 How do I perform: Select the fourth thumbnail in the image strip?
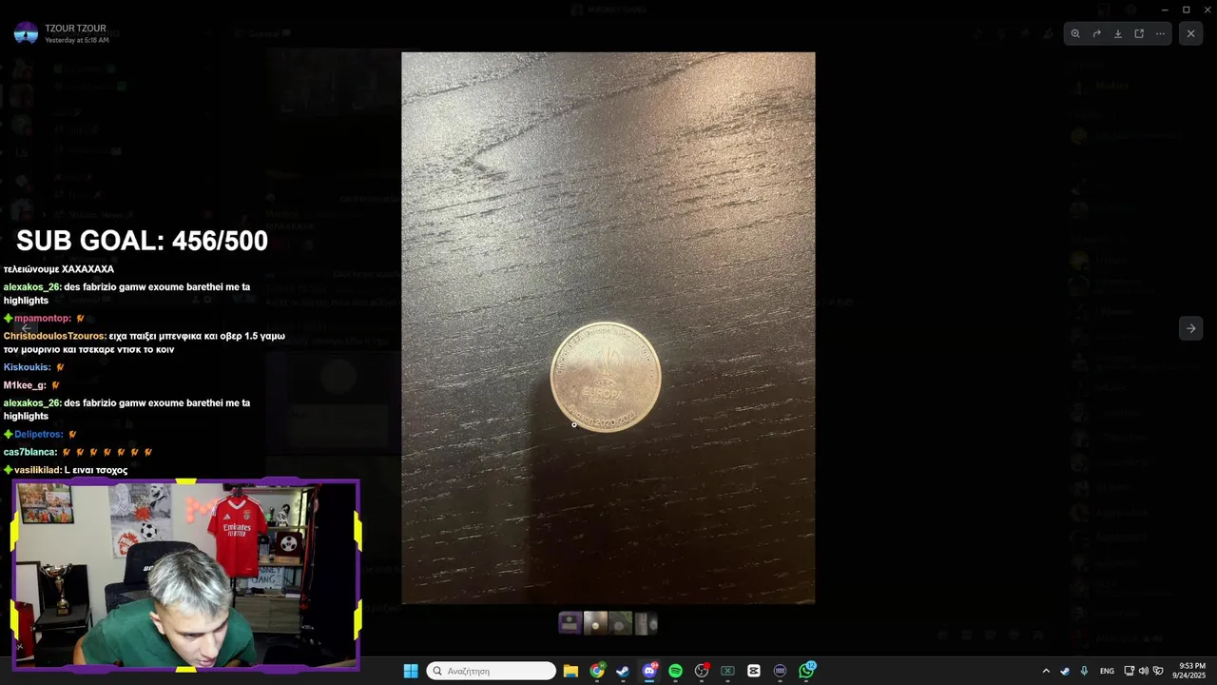646,623
